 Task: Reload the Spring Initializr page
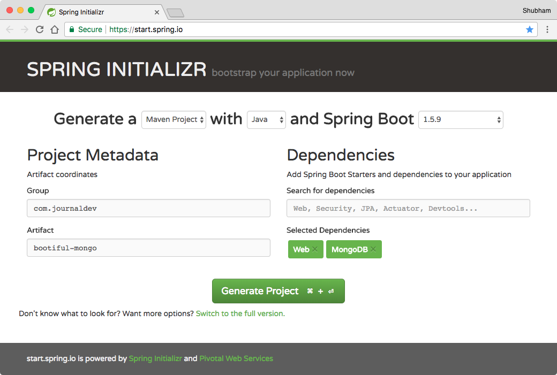[40, 29]
